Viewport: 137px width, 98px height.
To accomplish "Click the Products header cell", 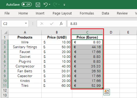I will 25,37.
